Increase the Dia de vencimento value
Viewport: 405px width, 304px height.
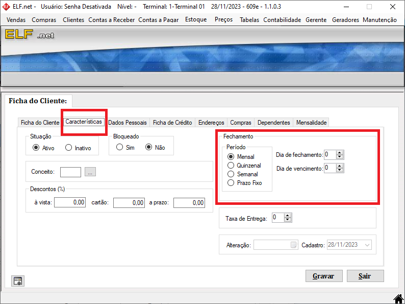point(340,166)
